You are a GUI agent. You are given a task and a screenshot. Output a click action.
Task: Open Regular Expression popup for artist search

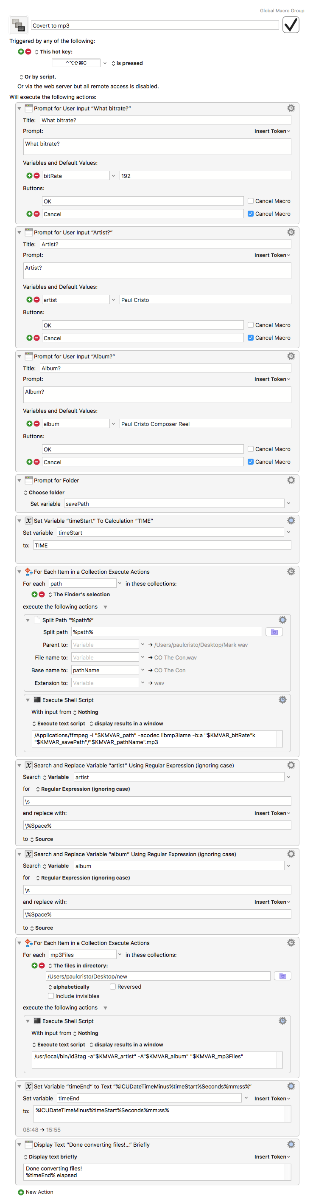tap(83, 789)
